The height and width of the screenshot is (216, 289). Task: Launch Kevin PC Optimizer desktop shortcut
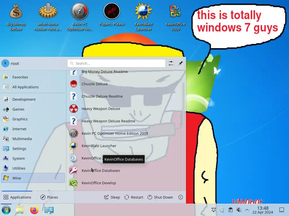point(80,17)
